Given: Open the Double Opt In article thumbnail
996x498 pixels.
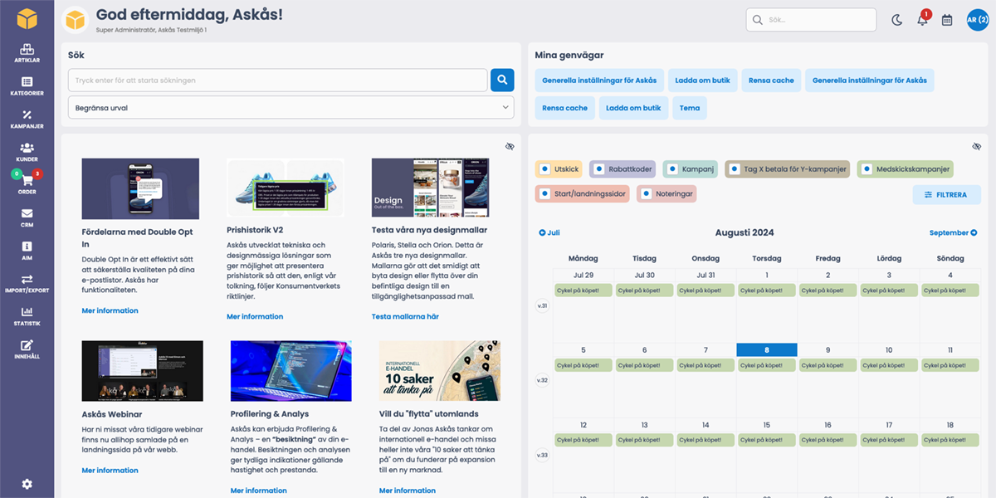Looking at the screenshot, I should (x=140, y=188).
